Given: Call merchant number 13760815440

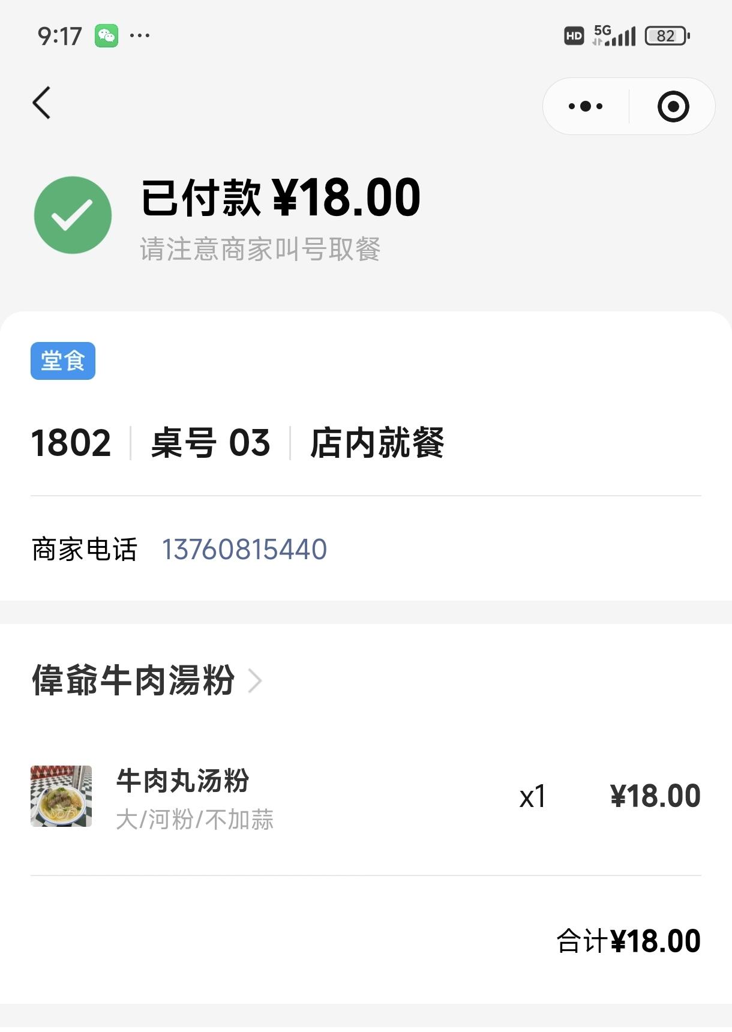Looking at the screenshot, I should 244,549.
